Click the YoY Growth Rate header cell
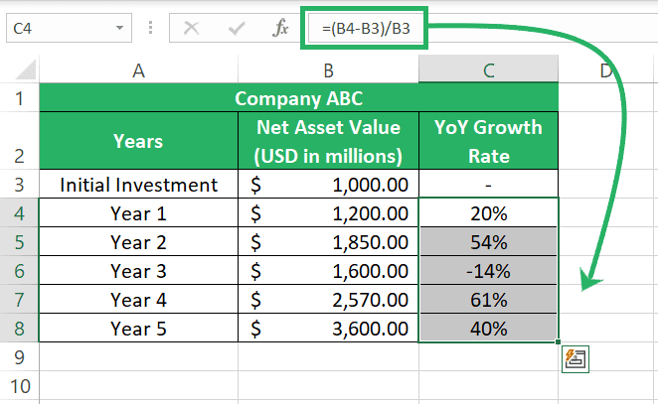 [488, 141]
